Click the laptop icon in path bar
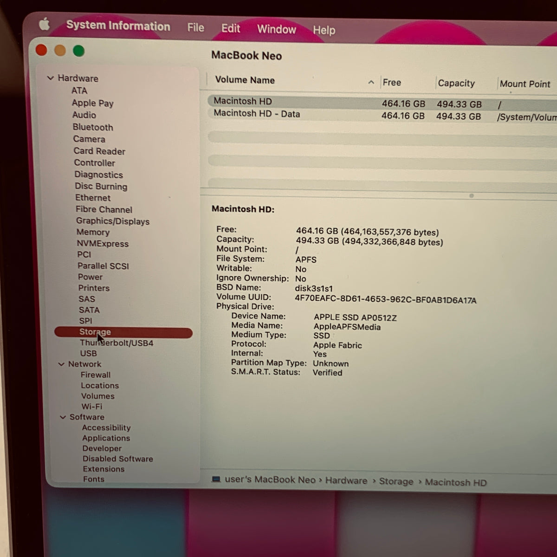Viewport: 557px width, 557px height. [216, 479]
